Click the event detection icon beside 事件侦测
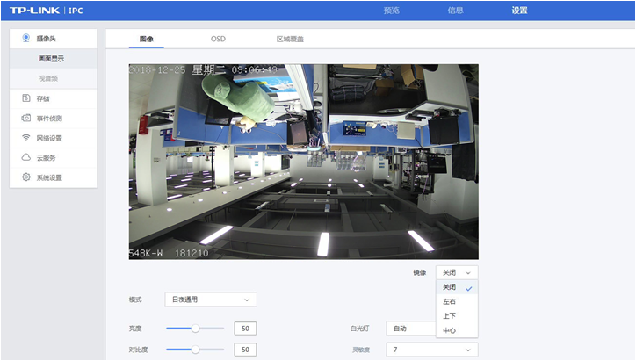Image resolution: width=636 pixels, height=361 pixels. [x=26, y=118]
